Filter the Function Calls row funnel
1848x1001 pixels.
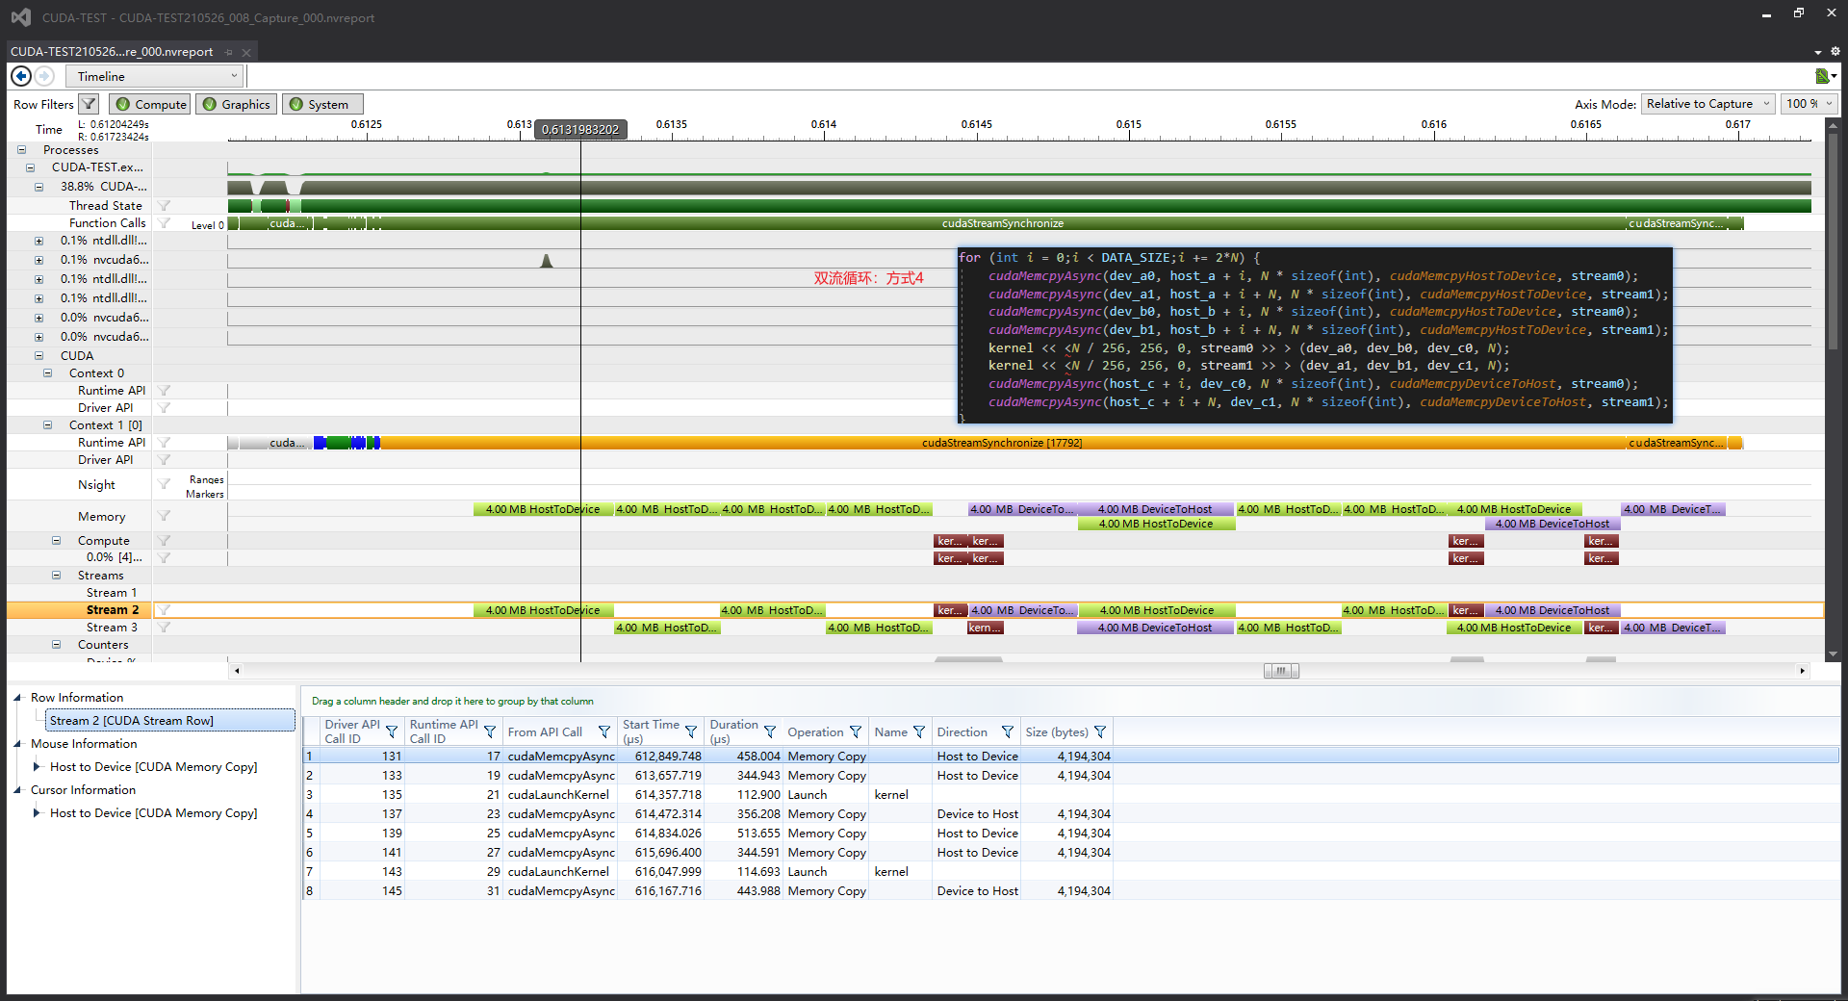(x=165, y=223)
